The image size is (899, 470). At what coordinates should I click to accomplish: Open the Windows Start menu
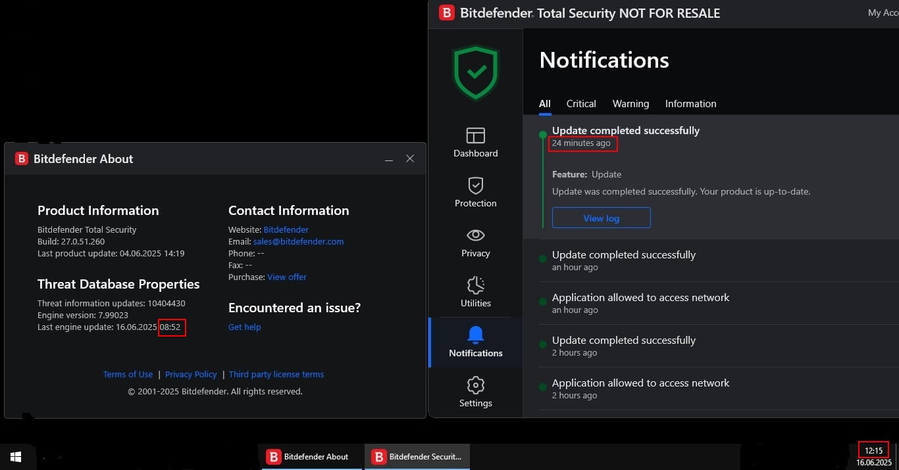pos(16,456)
